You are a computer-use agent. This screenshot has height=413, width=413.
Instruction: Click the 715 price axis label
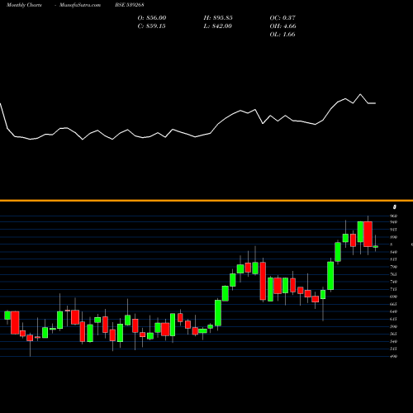[x=394, y=289]
